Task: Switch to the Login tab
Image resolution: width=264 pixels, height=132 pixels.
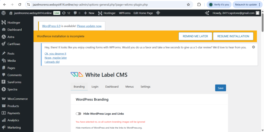Action: (x=95, y=87)
